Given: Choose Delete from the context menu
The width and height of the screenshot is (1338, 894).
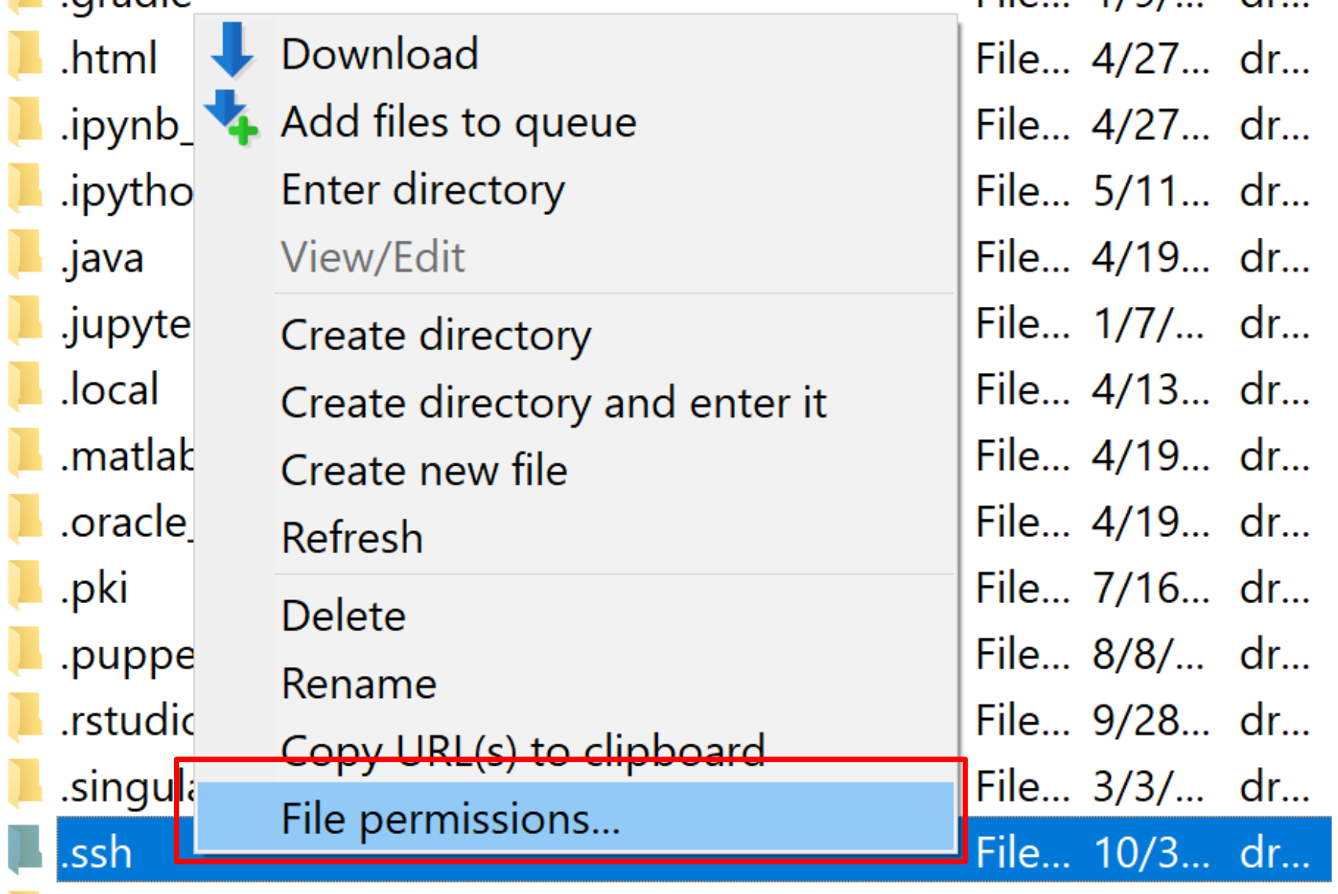Looking at the screenshot, I should point(343,615).
